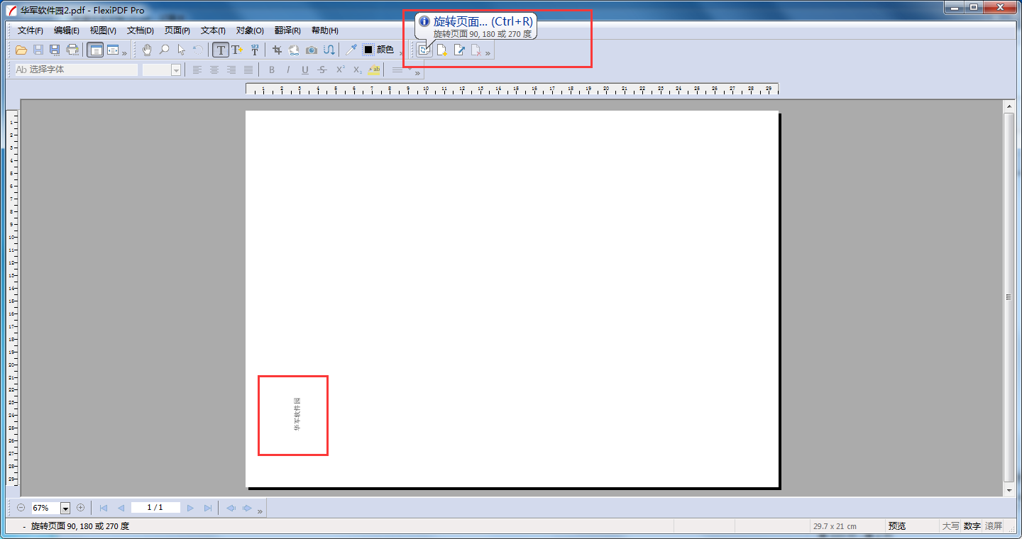Open the 67% zoom level dropdown
Viewport: 1022px width, 539px height.
(65, 508)
